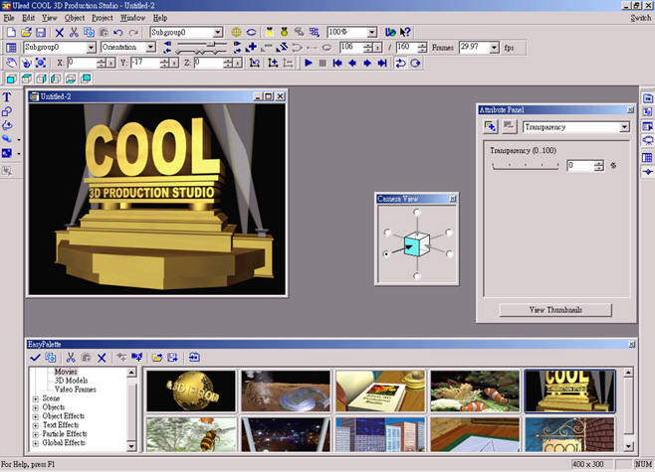
Task: Click the Transparency slider track
Action: pyautogui.click(x=527, y=166)
